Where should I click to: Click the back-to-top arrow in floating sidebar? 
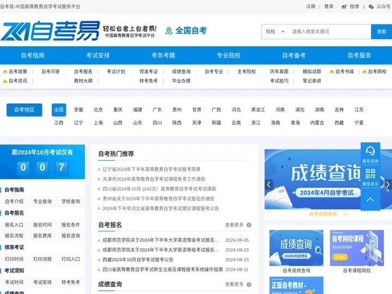click(x=370, y=199)
